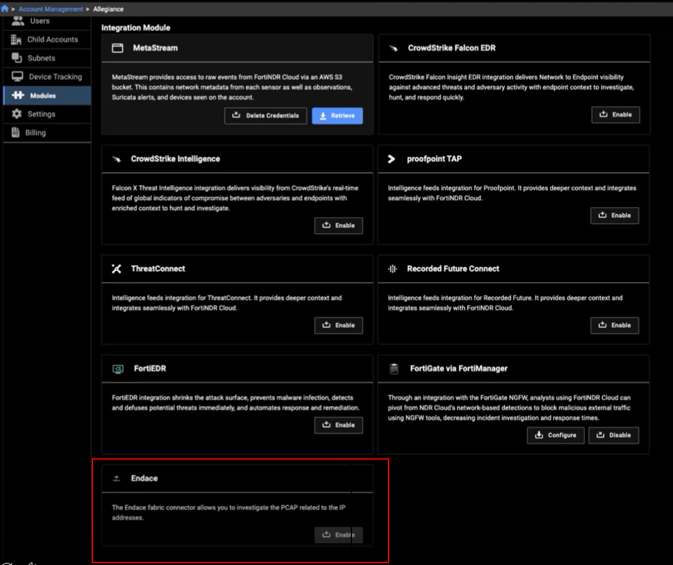
Task: Click the proofpoint TAP title
Action: (x=434, y=159)
